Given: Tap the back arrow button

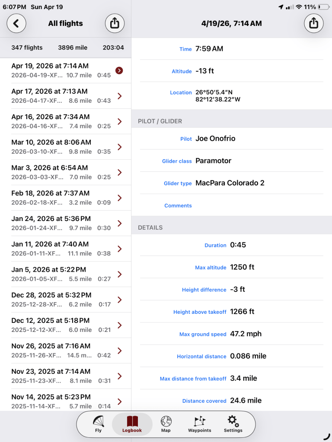Looking at the screenshot, I should point(16,23).
